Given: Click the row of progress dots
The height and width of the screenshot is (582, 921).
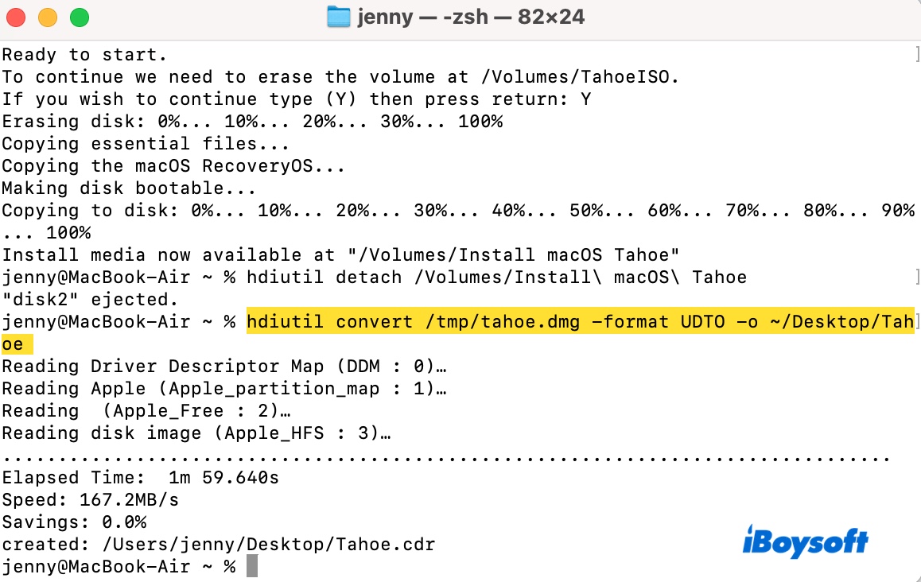Looking at the screenshot, I should pos(445,457).
